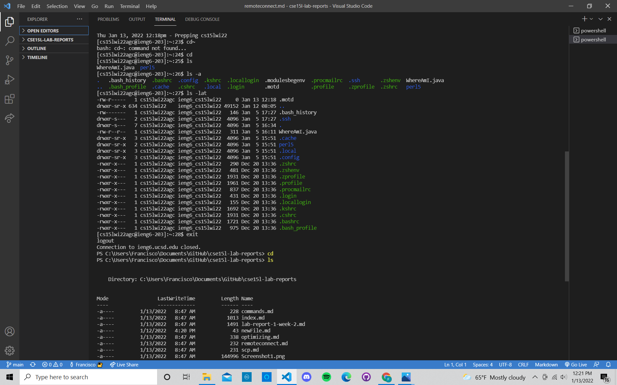Open the Run menu
The height and width of the screenshot is (385, 617).
pos(109,6)
